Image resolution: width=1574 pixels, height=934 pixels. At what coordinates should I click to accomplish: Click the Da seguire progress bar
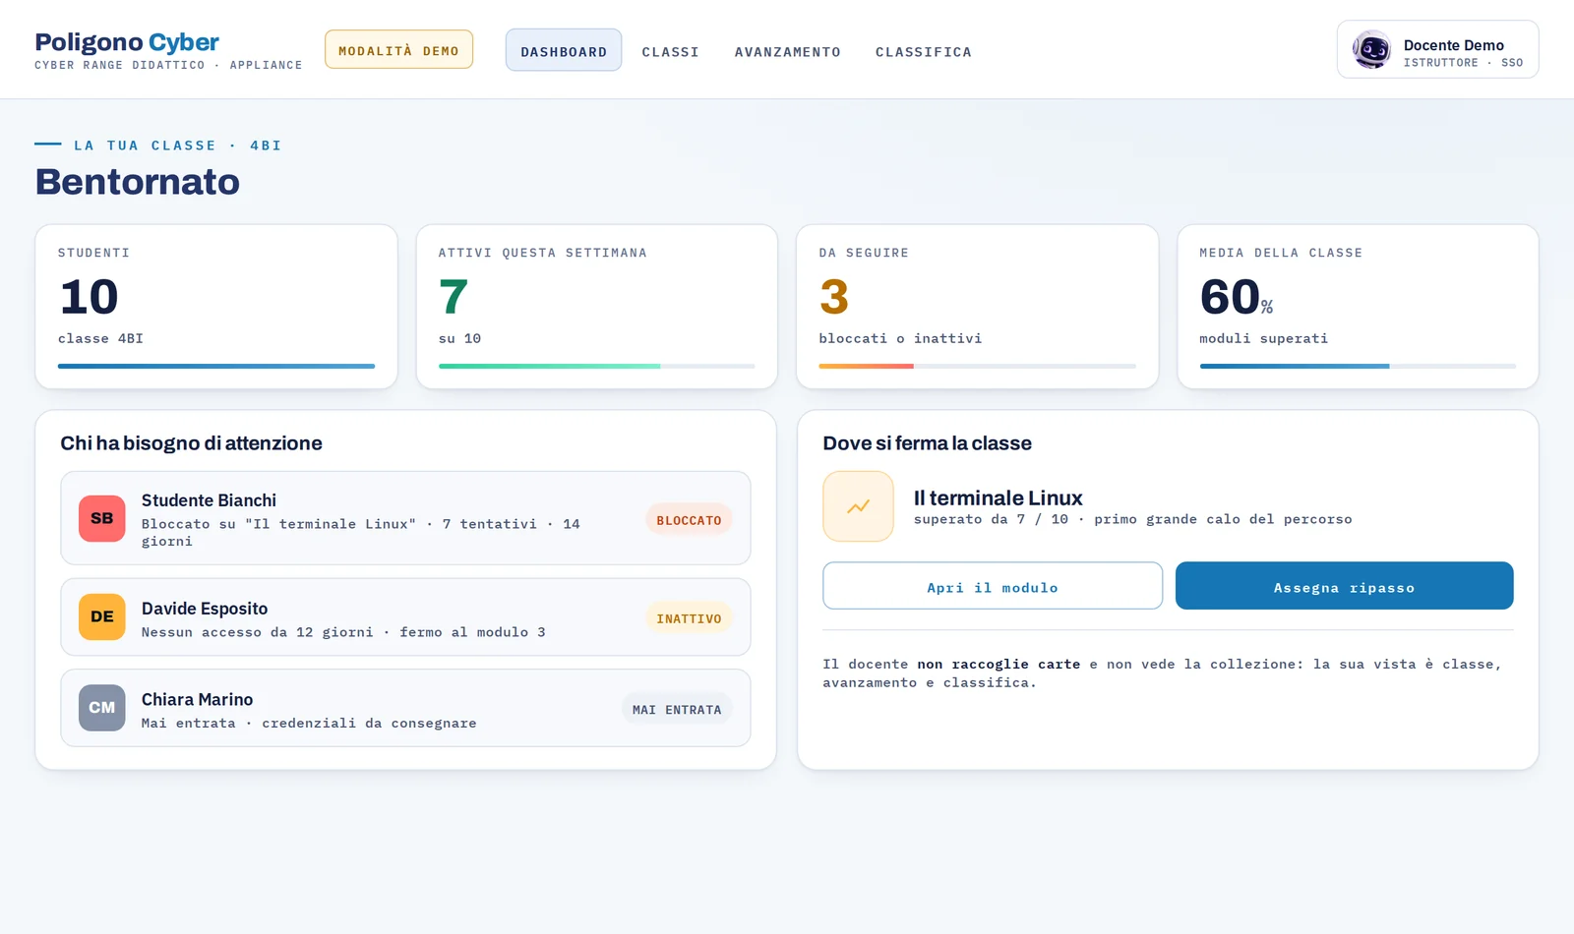(x=977, y=366)
